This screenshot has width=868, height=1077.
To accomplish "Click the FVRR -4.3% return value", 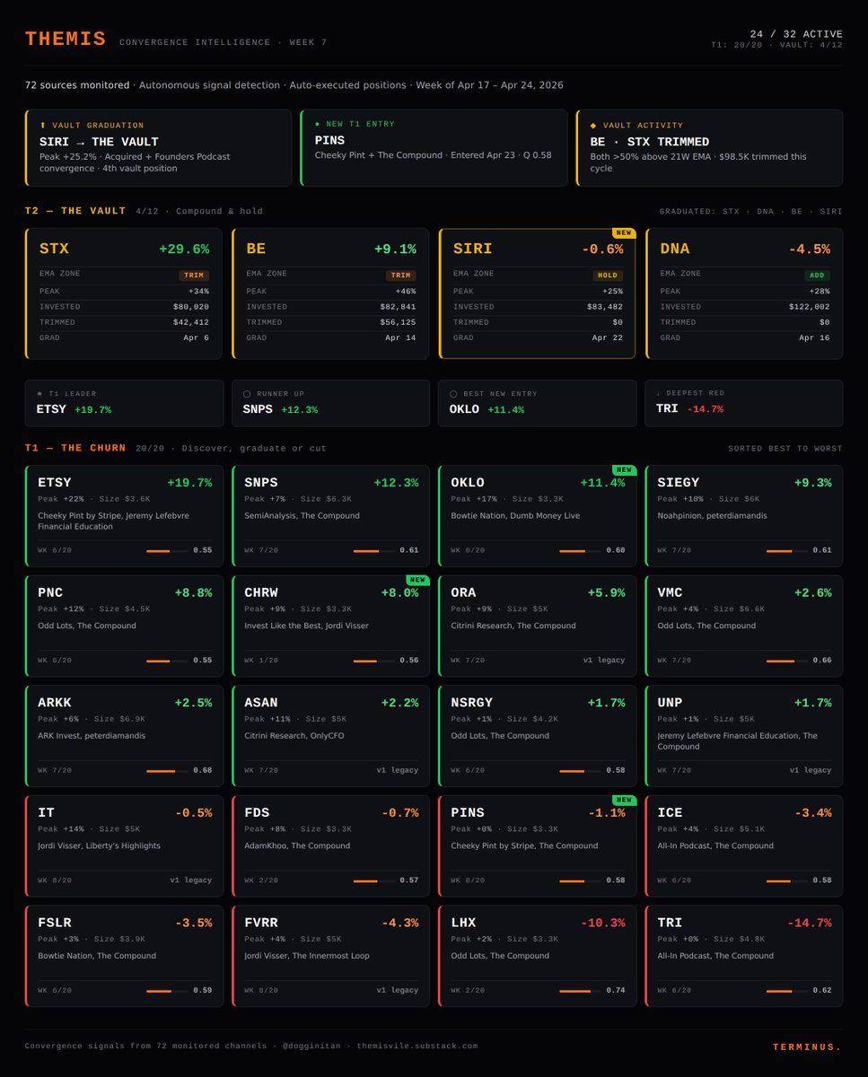I will (399, 923).
